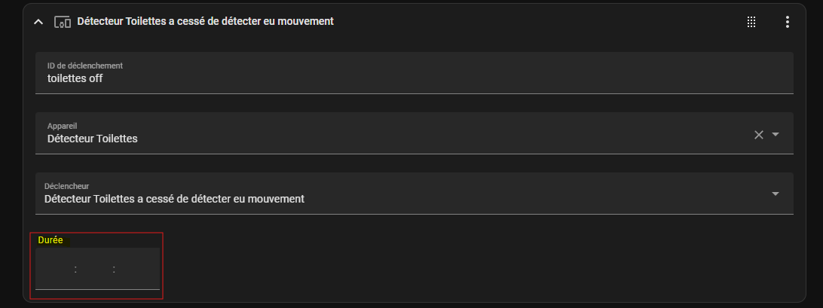This screenshot has height=308, width=823.
Task: Click the "Appareil" field label
Action: point(63,126)
